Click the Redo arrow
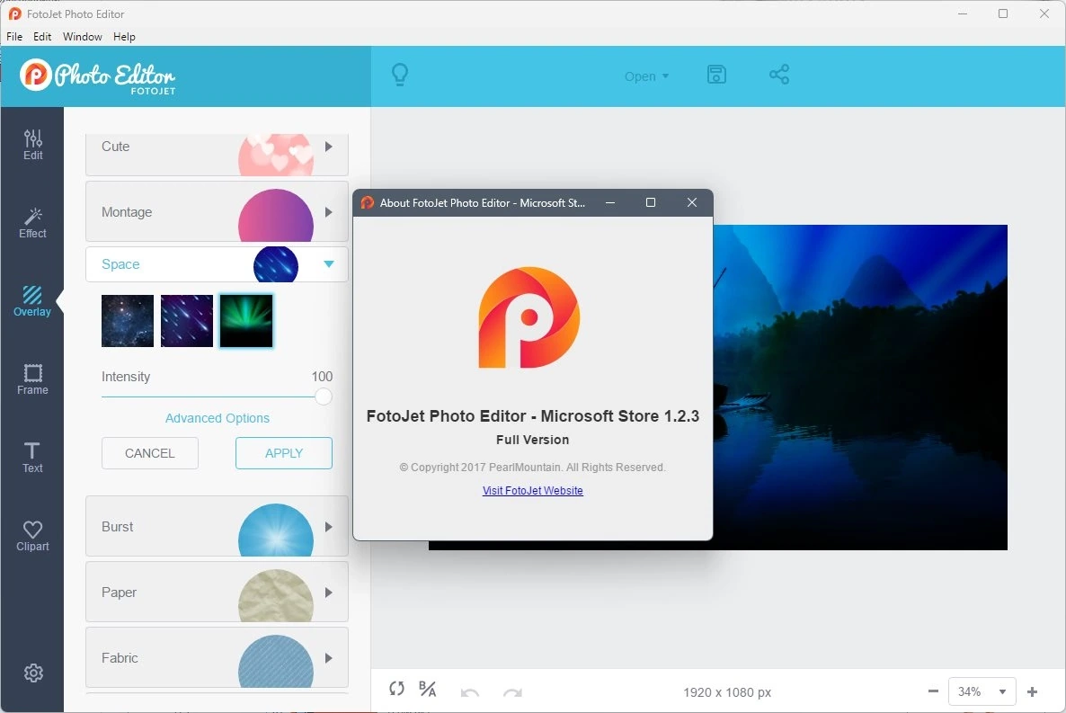The height and width of the screenshot is (713, 1066). click(512, 692)
